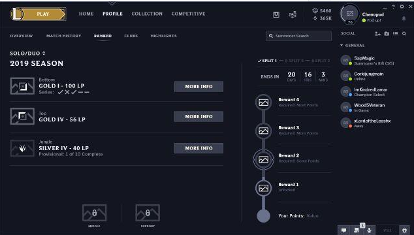The height and width of the screenshot is (235, 414).
Task: Click More Info for Gold I Bottom
Action: (199, 87)
